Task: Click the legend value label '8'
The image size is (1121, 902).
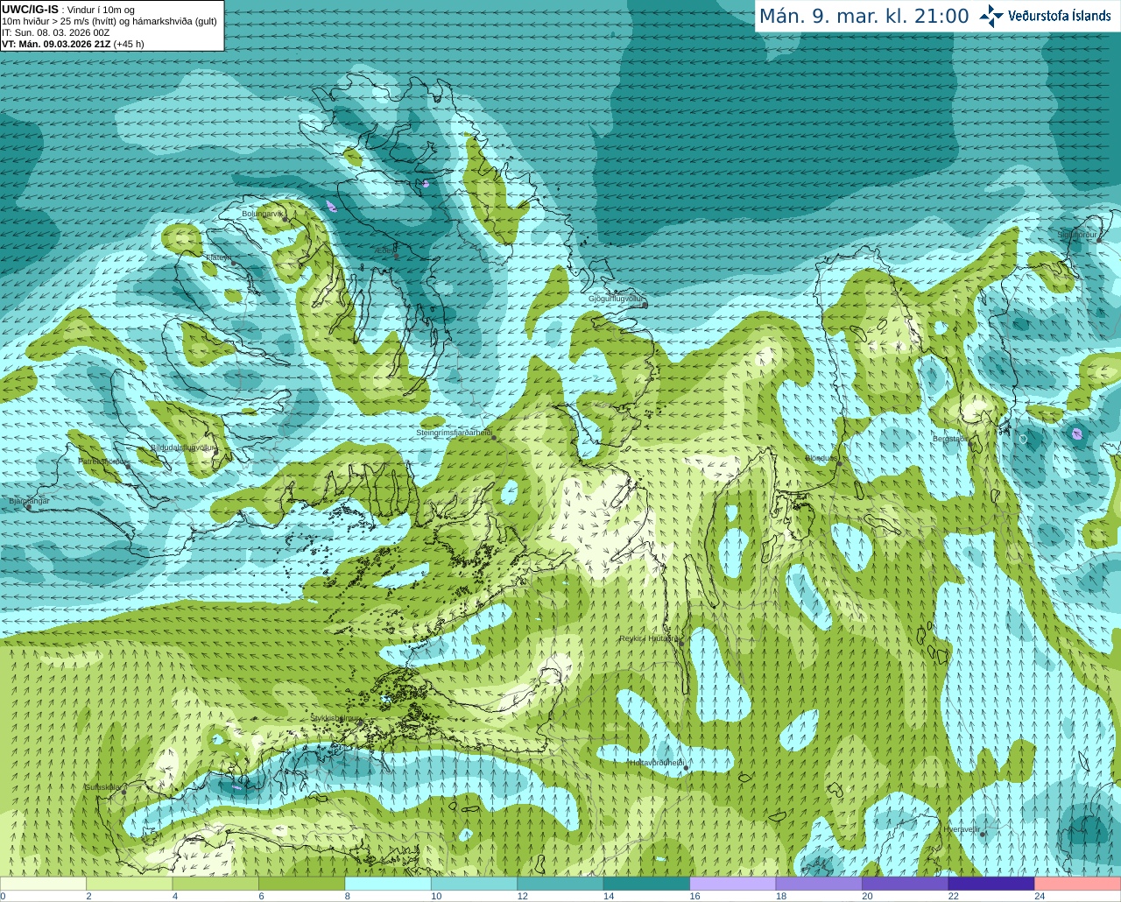Action: (348, 896)
